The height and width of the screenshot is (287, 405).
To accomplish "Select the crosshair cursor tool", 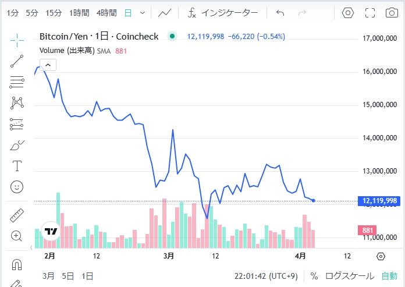I will pos(17,40).
